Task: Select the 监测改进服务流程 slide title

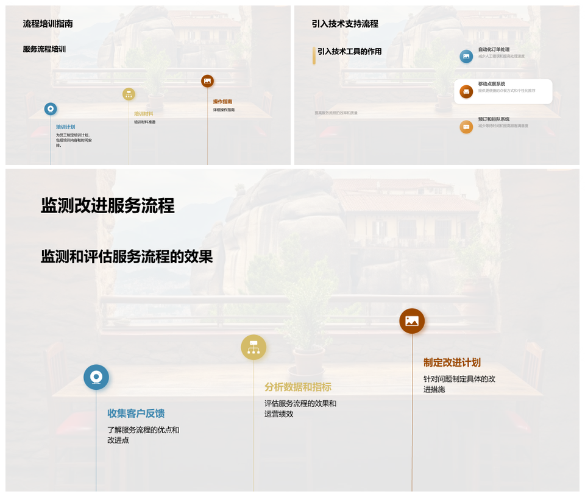Action: point(108,206)
